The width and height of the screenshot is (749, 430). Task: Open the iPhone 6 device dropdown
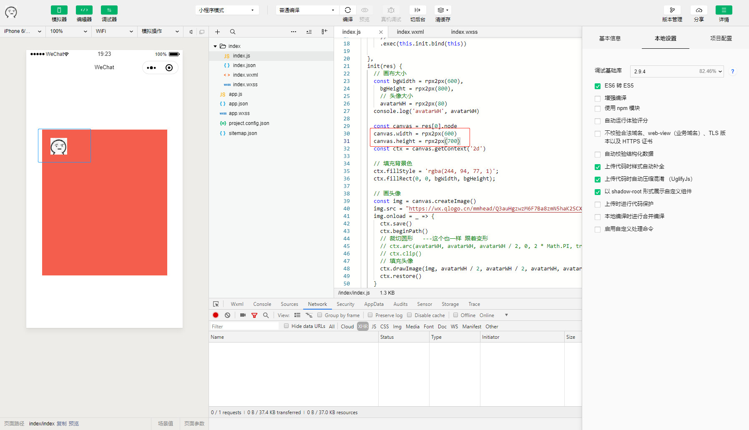click(23, 31)
